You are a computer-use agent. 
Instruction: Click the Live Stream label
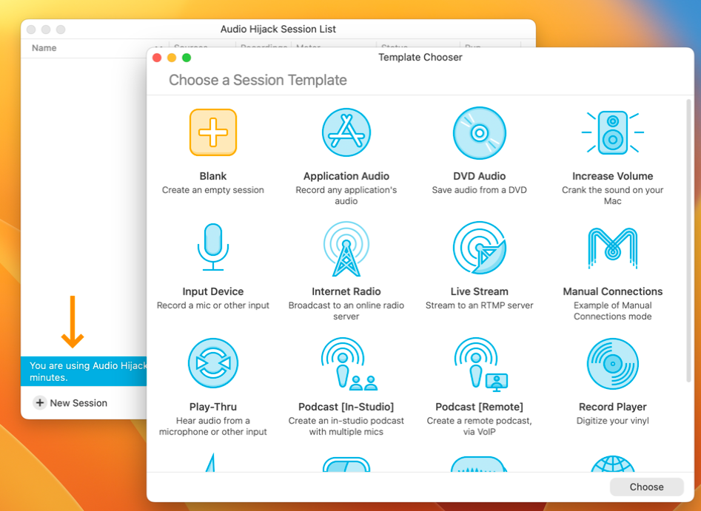coord(479,291)
